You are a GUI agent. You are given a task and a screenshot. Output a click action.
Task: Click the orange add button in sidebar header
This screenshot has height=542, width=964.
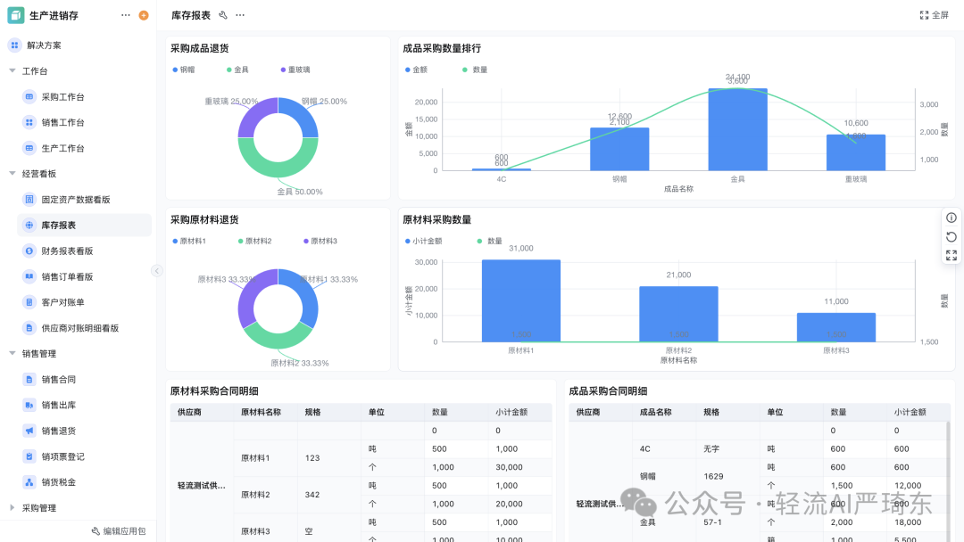144,15
